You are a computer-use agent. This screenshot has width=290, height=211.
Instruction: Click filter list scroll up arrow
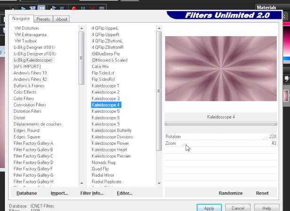pos(159,28)
